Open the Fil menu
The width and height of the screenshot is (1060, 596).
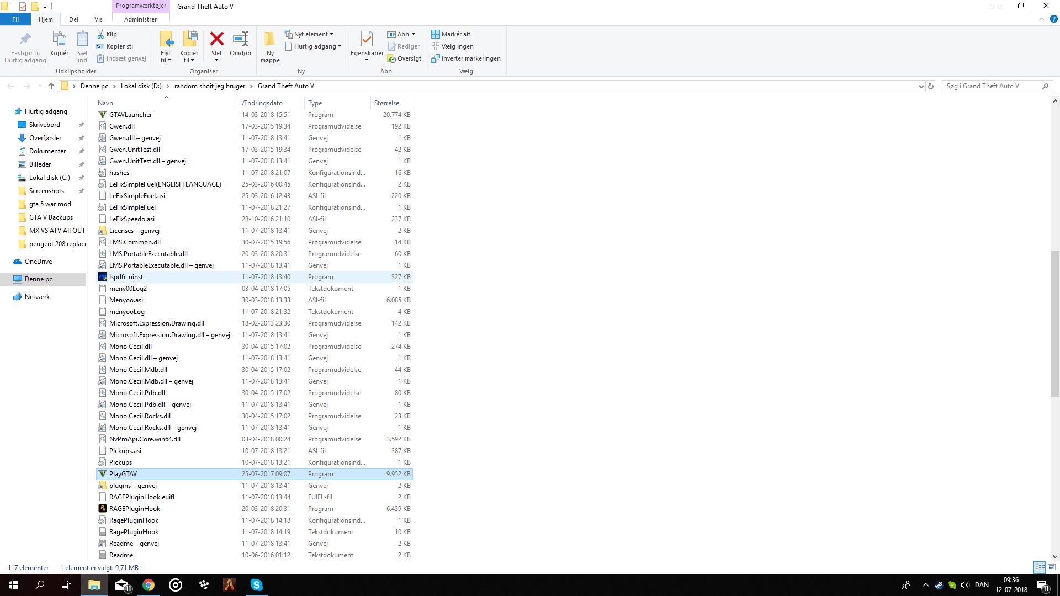pyautogui.click(x=15, y=19)
